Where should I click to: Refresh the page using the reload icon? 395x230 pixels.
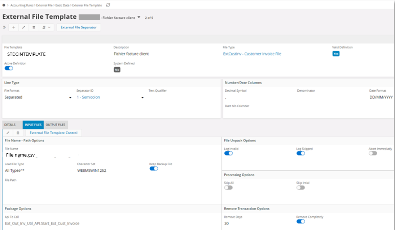108,5
